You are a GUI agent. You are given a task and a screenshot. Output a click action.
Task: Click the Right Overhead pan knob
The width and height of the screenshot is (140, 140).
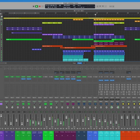click(118, 108)
